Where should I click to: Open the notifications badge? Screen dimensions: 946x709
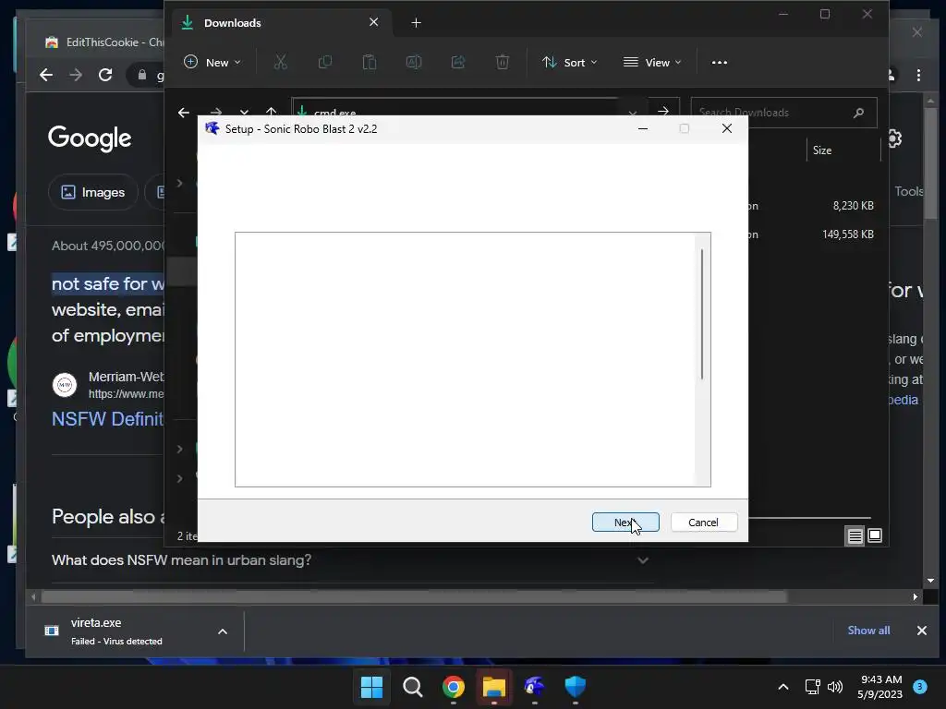(x=919, y=687)
